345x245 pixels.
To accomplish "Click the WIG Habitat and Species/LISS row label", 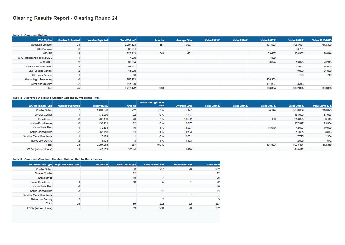I will [x=35, y=58].
